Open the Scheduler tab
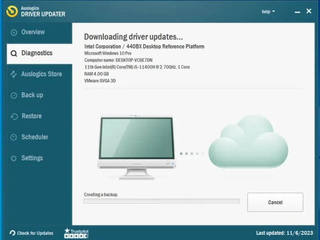320x240 pixels. pos(39,137)
